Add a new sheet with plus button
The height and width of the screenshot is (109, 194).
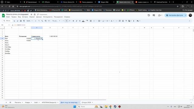coord(6,102)
